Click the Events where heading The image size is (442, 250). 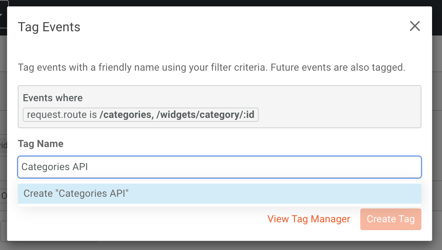pyautogui.click(x=53, y=98)
